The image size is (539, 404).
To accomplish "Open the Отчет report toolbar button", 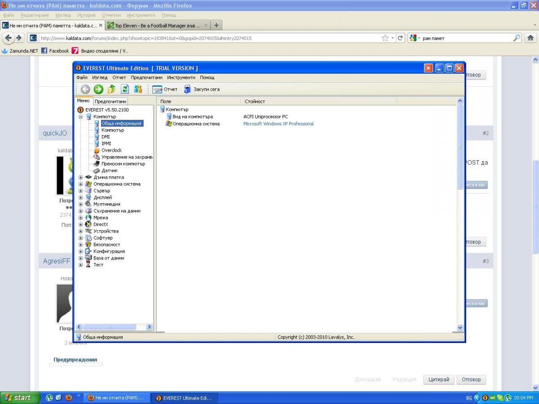I will point(165,89).
